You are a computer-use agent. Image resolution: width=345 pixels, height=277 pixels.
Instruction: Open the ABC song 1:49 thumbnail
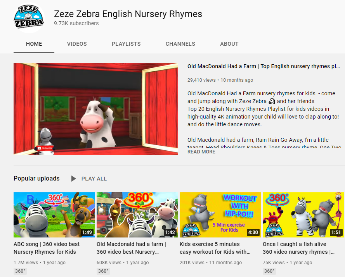tap(54, 215)
